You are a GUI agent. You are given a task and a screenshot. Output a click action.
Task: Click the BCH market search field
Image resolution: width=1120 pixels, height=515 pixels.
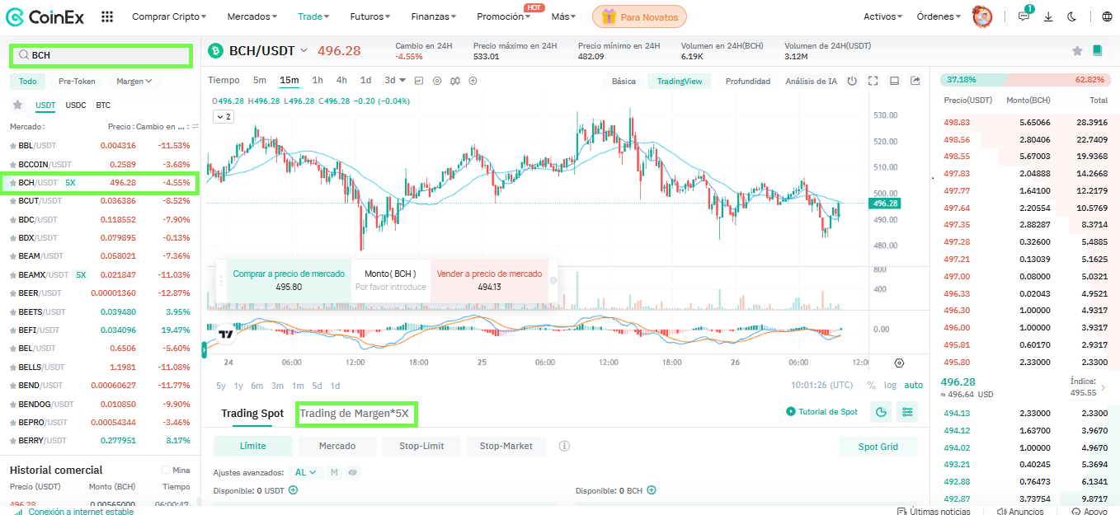coord(101,55)
